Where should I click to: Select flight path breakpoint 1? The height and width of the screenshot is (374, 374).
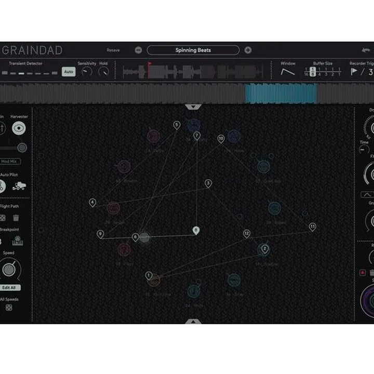[x=149, y=276]
